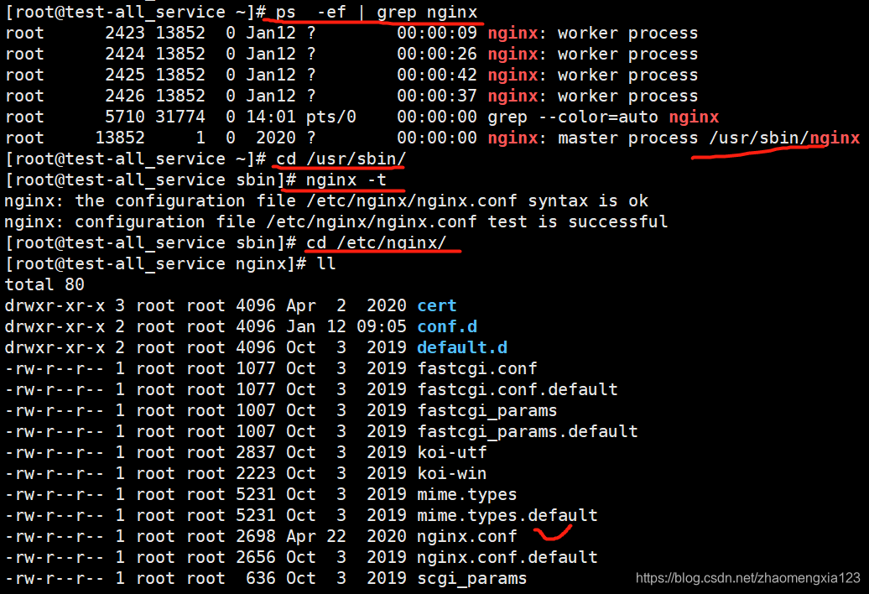Click the 00:00:09 CPU time value

pos(437,34)
